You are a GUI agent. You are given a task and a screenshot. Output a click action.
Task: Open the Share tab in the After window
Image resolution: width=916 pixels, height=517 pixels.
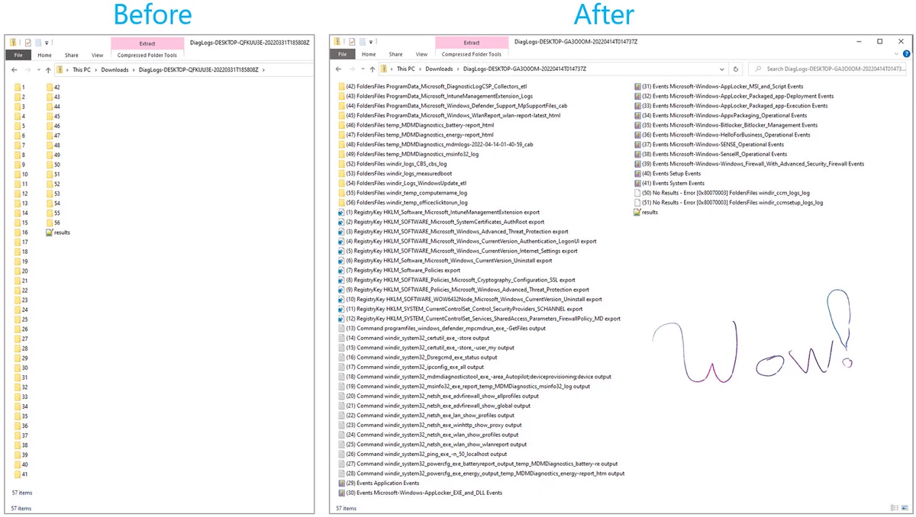(x=395, y=54)
